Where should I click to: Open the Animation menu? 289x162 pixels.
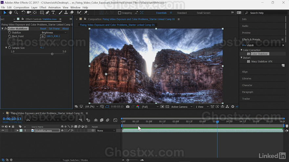coord(55,8)
